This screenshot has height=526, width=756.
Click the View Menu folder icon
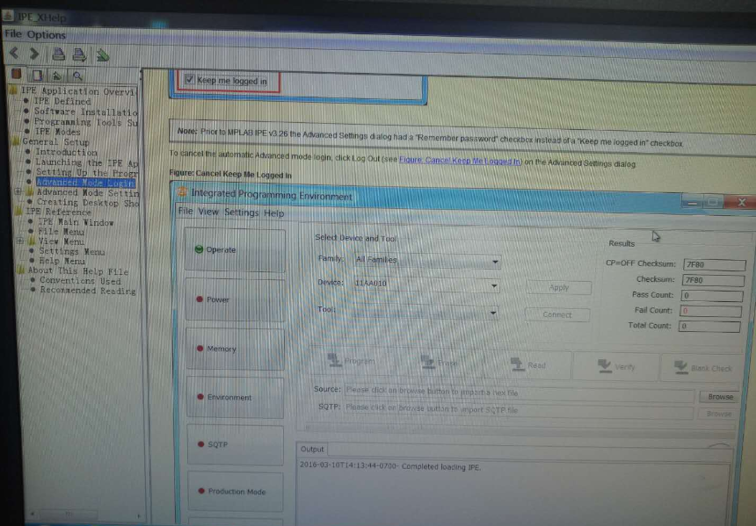(32, 241)
